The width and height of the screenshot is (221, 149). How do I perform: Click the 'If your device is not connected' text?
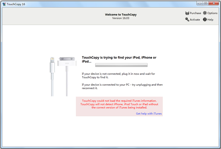118,75
